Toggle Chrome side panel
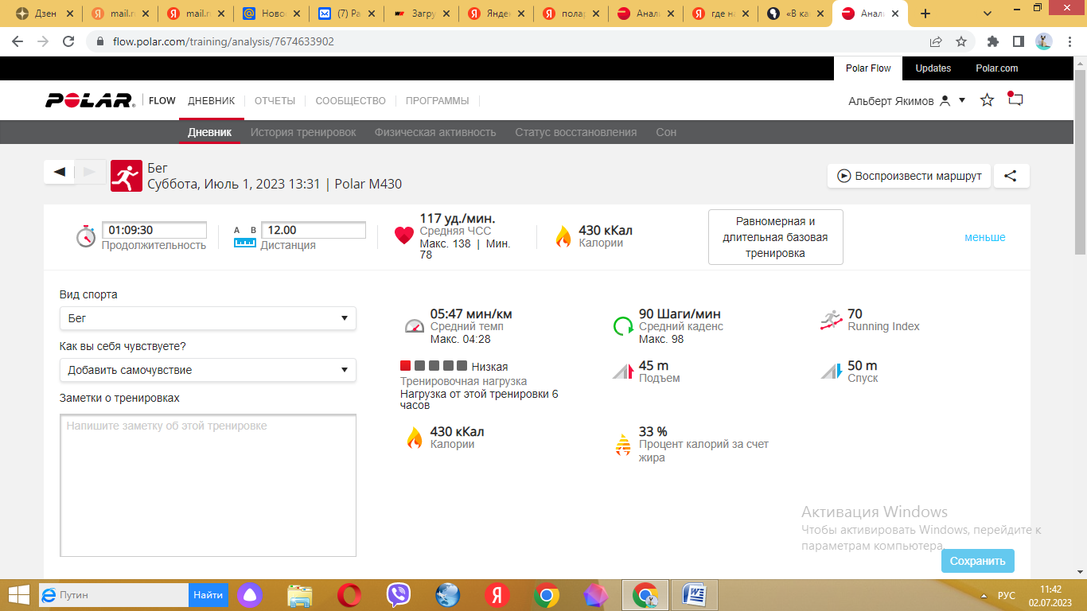Viewport: 1087px width, 611px height. (1018, 41)
